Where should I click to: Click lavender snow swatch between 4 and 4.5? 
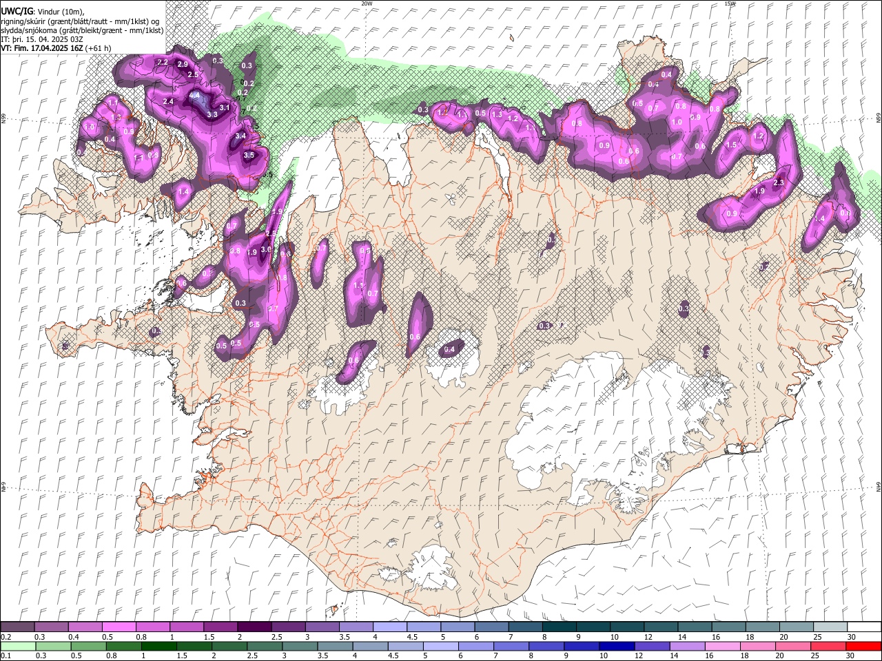point(390,627)
